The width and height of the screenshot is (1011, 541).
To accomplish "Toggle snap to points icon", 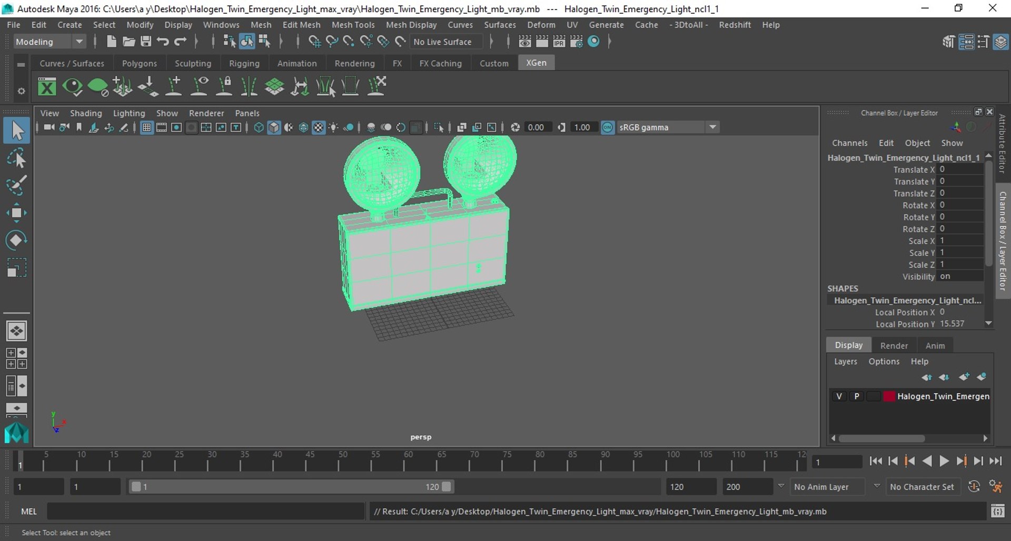I will (x=349, y=42).
